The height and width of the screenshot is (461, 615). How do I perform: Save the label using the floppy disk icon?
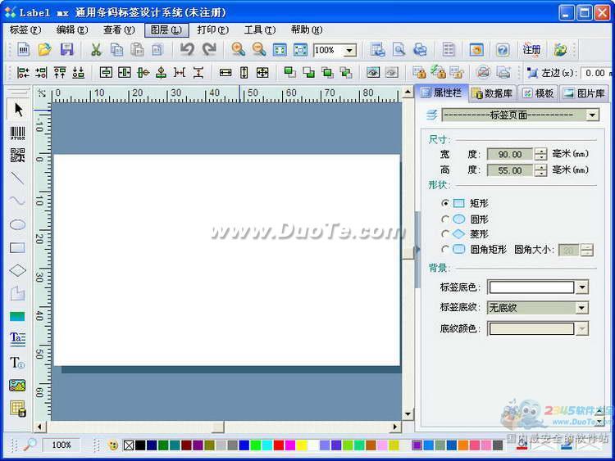(66, 50)
